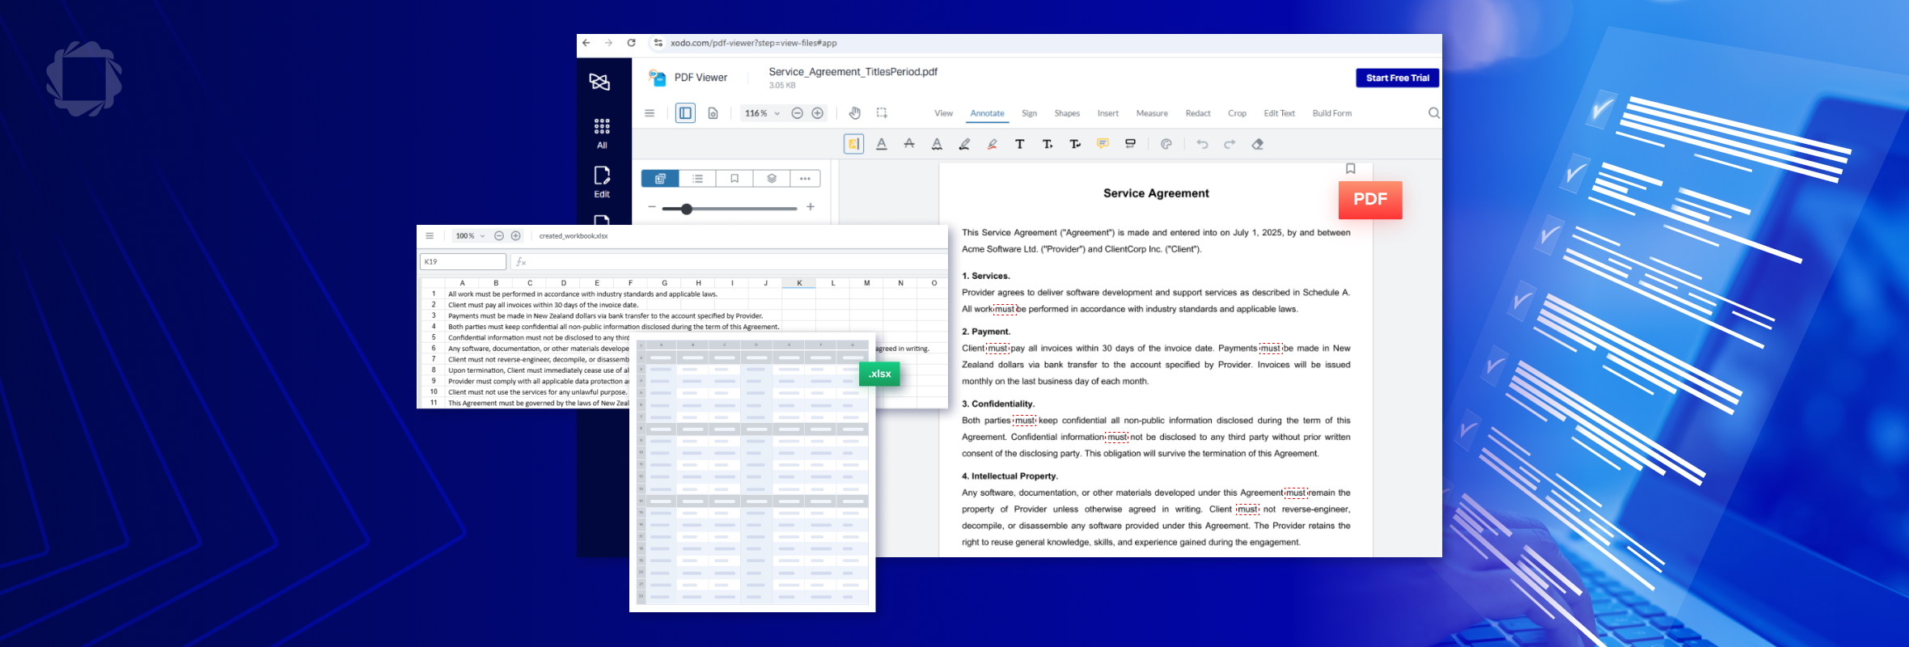Reload the xodo.com page
The image size is (1909, 647).
(632, 43)
